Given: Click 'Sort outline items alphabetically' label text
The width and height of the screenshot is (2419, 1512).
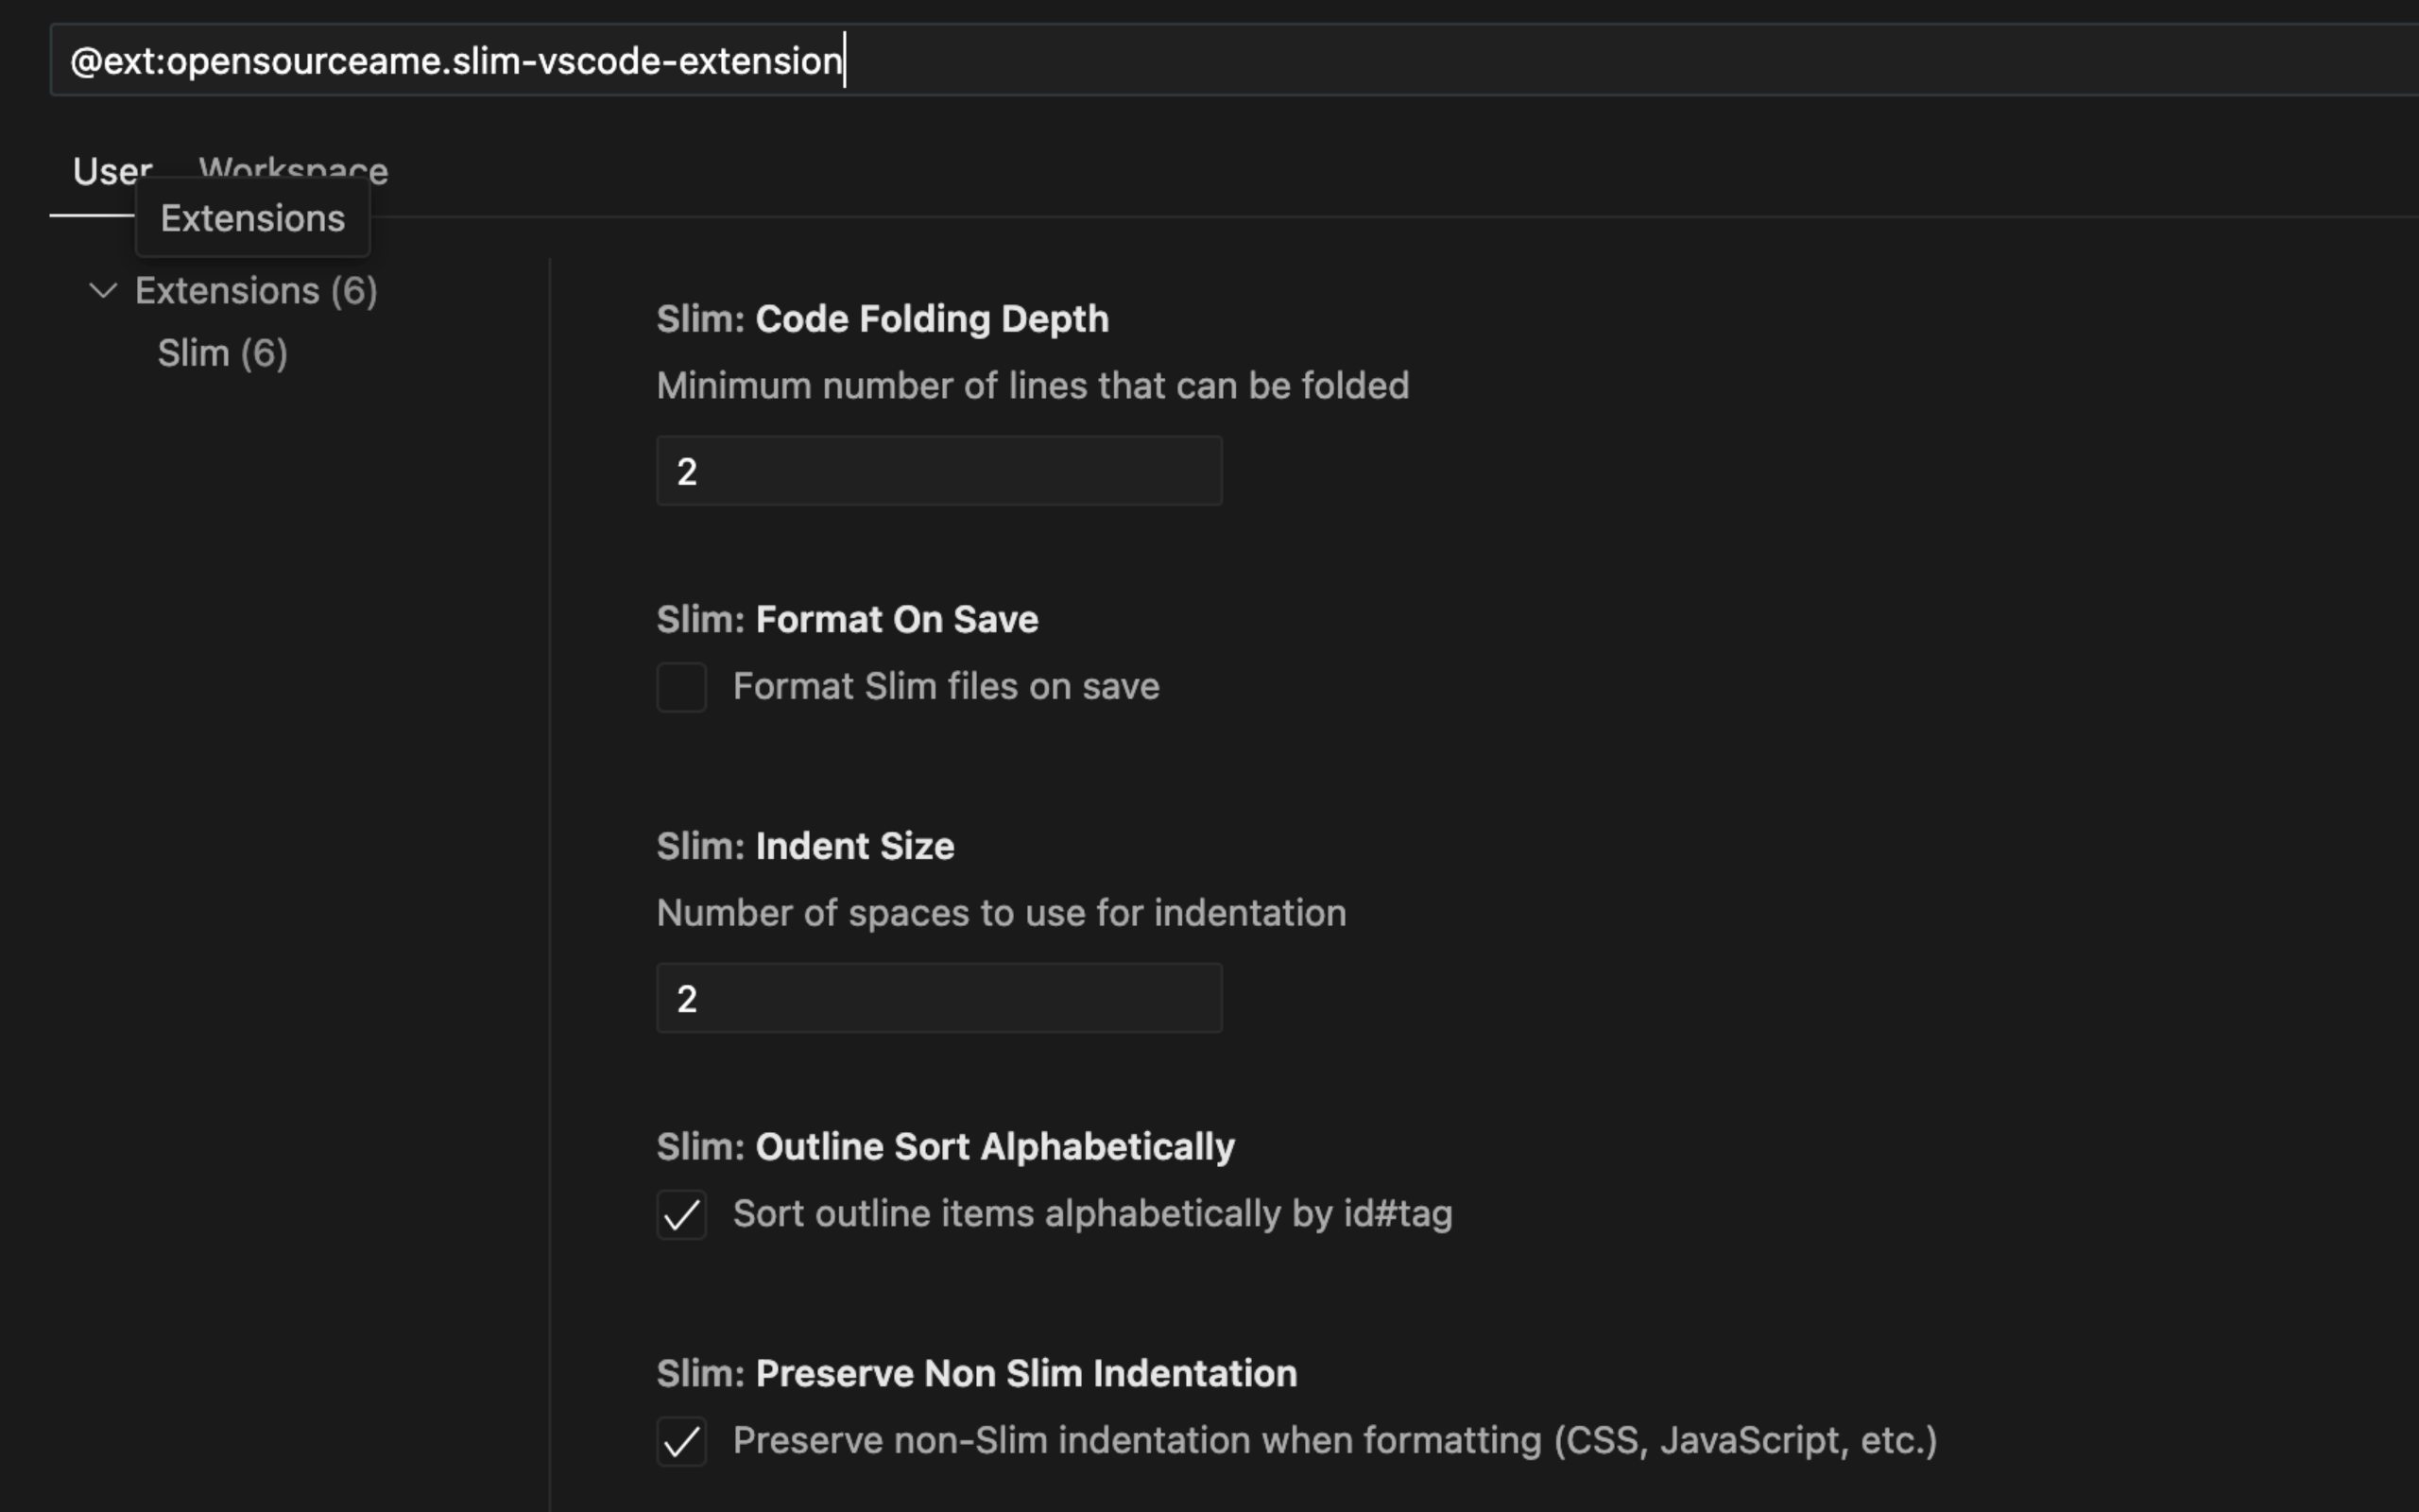Looking at the screenshot, I should coord(1091,1214).
